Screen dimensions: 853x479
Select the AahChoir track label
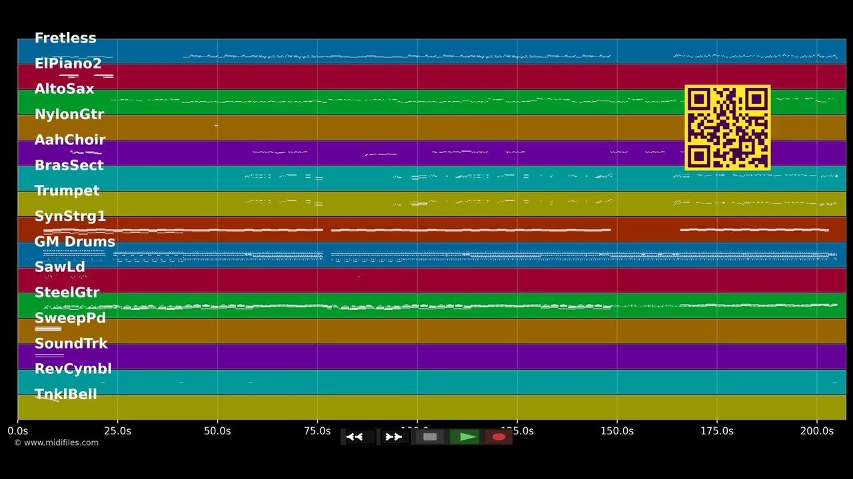point(70,140)
